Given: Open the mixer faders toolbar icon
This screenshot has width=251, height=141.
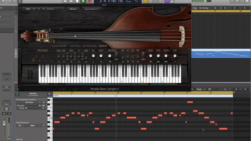Looking at the screenshot, I should pyautogui.click(x=15, y=1).
